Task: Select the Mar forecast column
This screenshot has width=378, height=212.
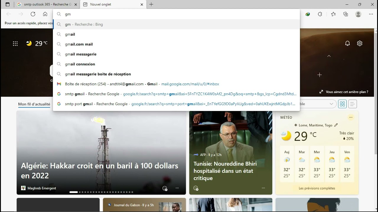Action: 302,164
